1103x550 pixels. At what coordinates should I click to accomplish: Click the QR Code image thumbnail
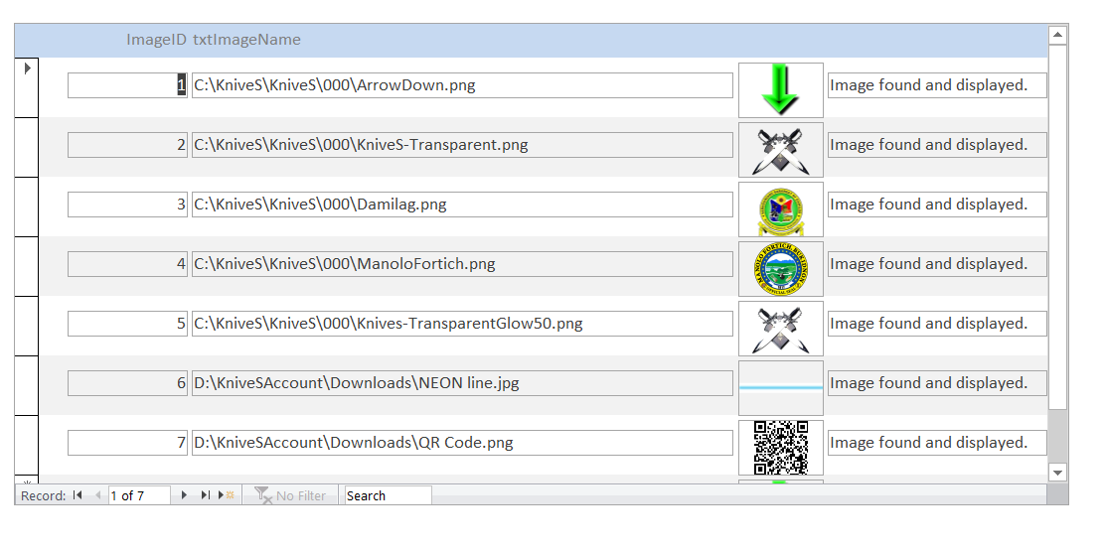pos(781,448)
